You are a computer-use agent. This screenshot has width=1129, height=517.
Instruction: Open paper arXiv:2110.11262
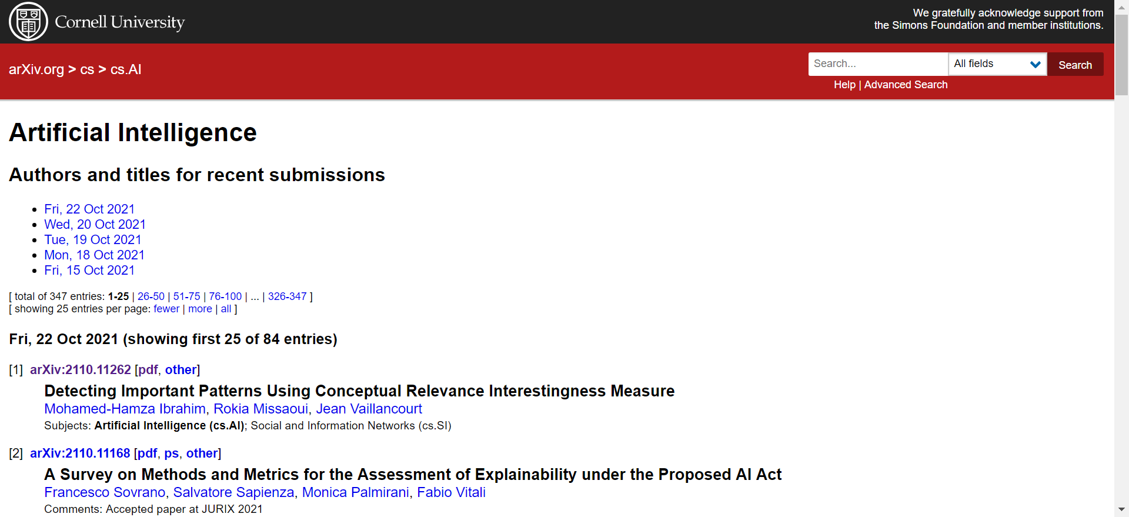pyautogui.click(x=80, y=369)
